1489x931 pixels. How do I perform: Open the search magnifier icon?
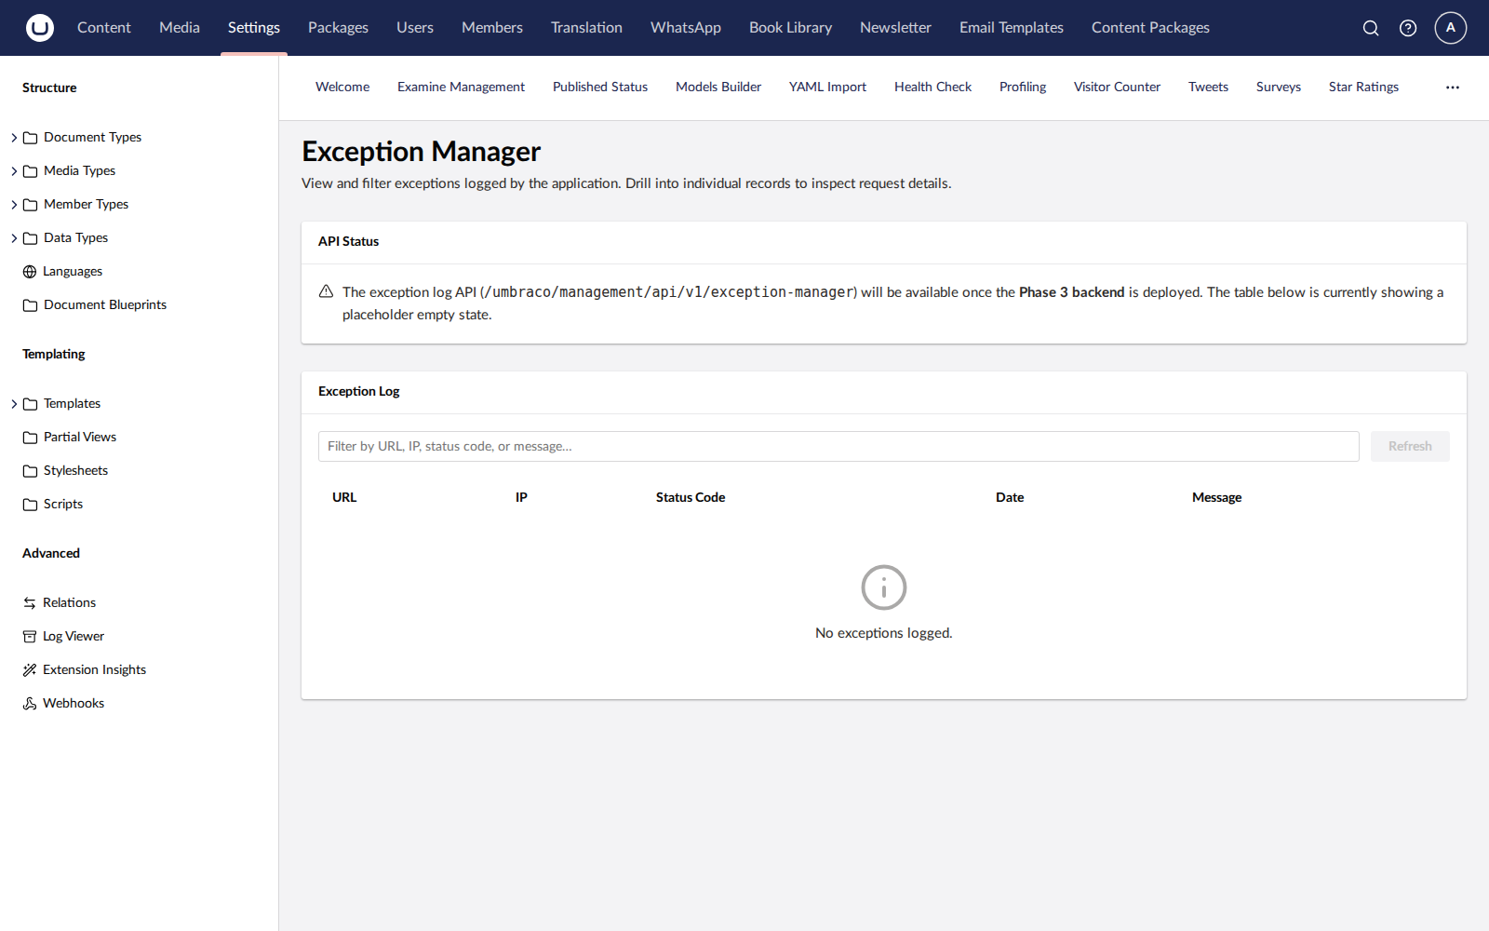[x=1371, y=28]
